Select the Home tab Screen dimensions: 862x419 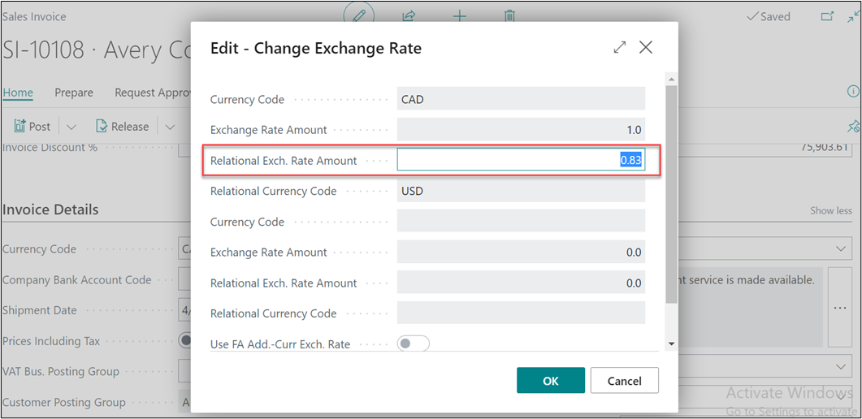[x=18, y=93]
